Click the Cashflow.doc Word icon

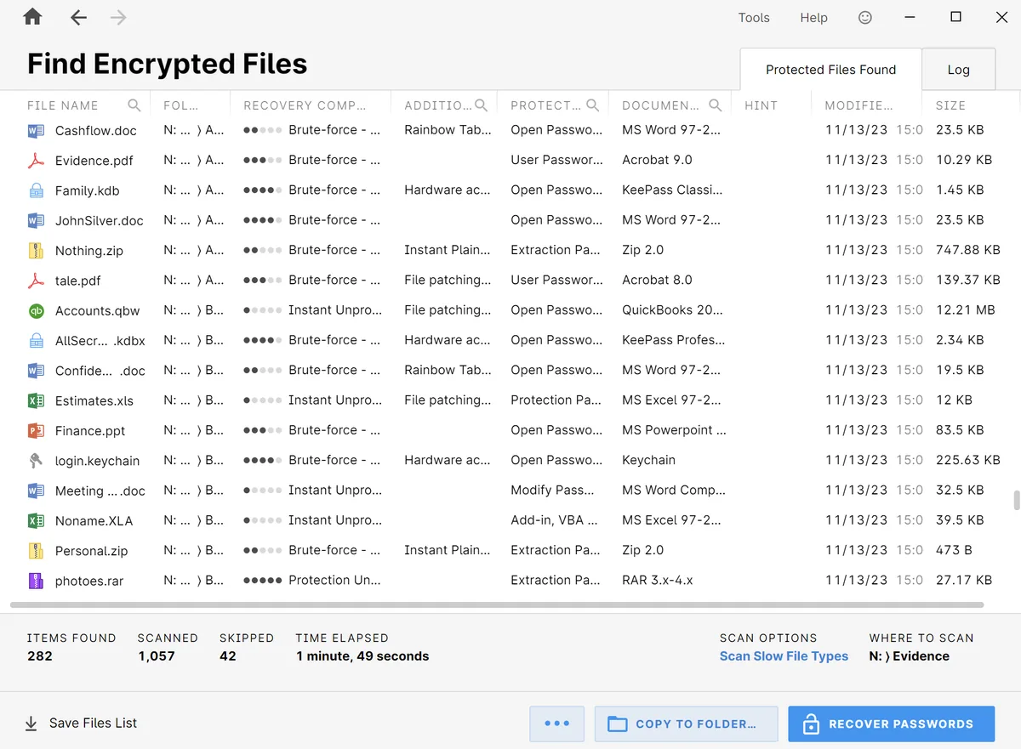click(36, 131)
